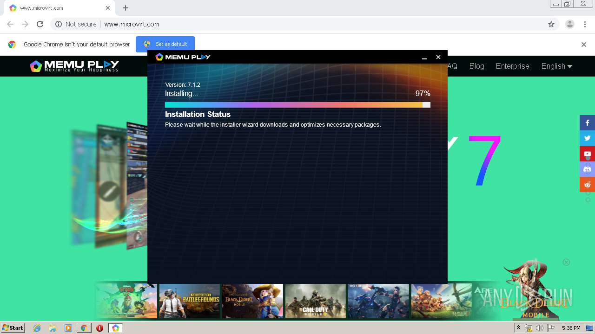The height and width of the screenshot is (334, 595).
Task: Click the MEmu Play website logo
Action: pyautogui.click(x=74, y=66)
